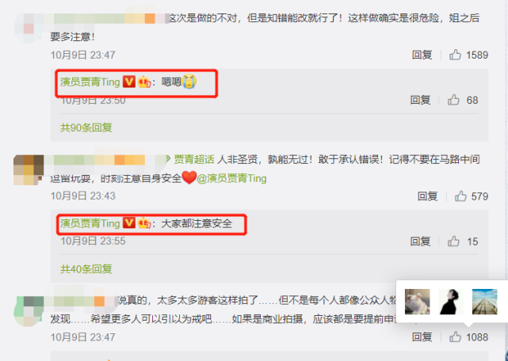
Task: Reply to the comment dated 10月9日 23:47 with 1589 likes
Action: click(422, 55)
